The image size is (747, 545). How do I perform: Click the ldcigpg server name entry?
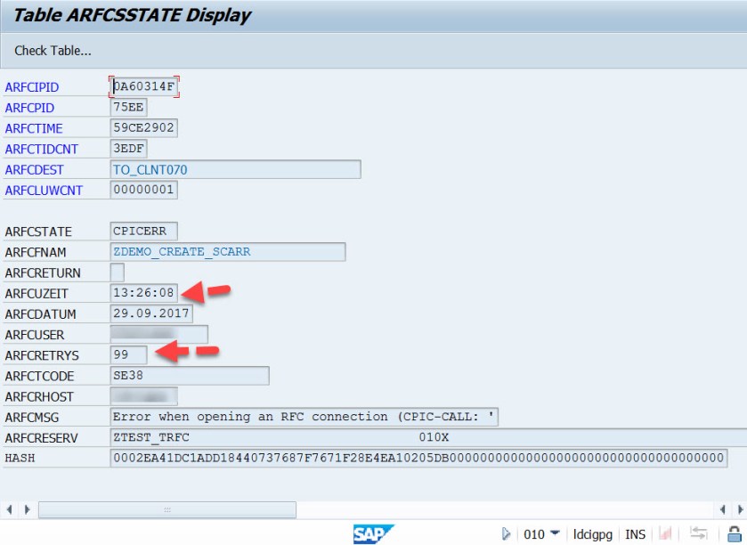click(592, 534)
